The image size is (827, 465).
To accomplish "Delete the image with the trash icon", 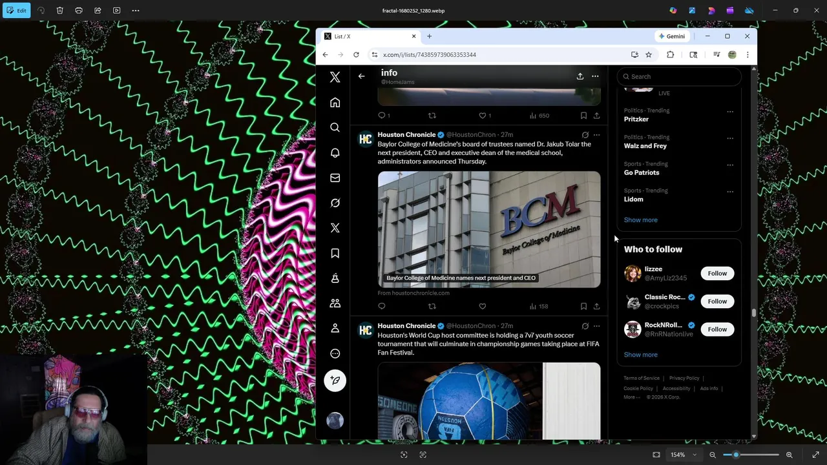I will click(59, 10).
